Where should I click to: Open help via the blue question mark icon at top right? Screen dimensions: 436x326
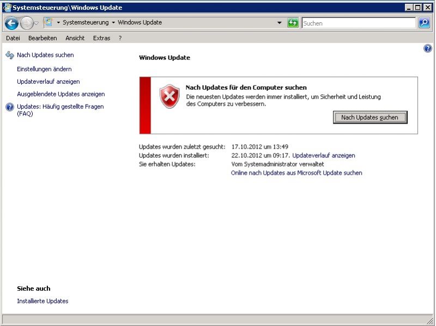tap(428, 49)
